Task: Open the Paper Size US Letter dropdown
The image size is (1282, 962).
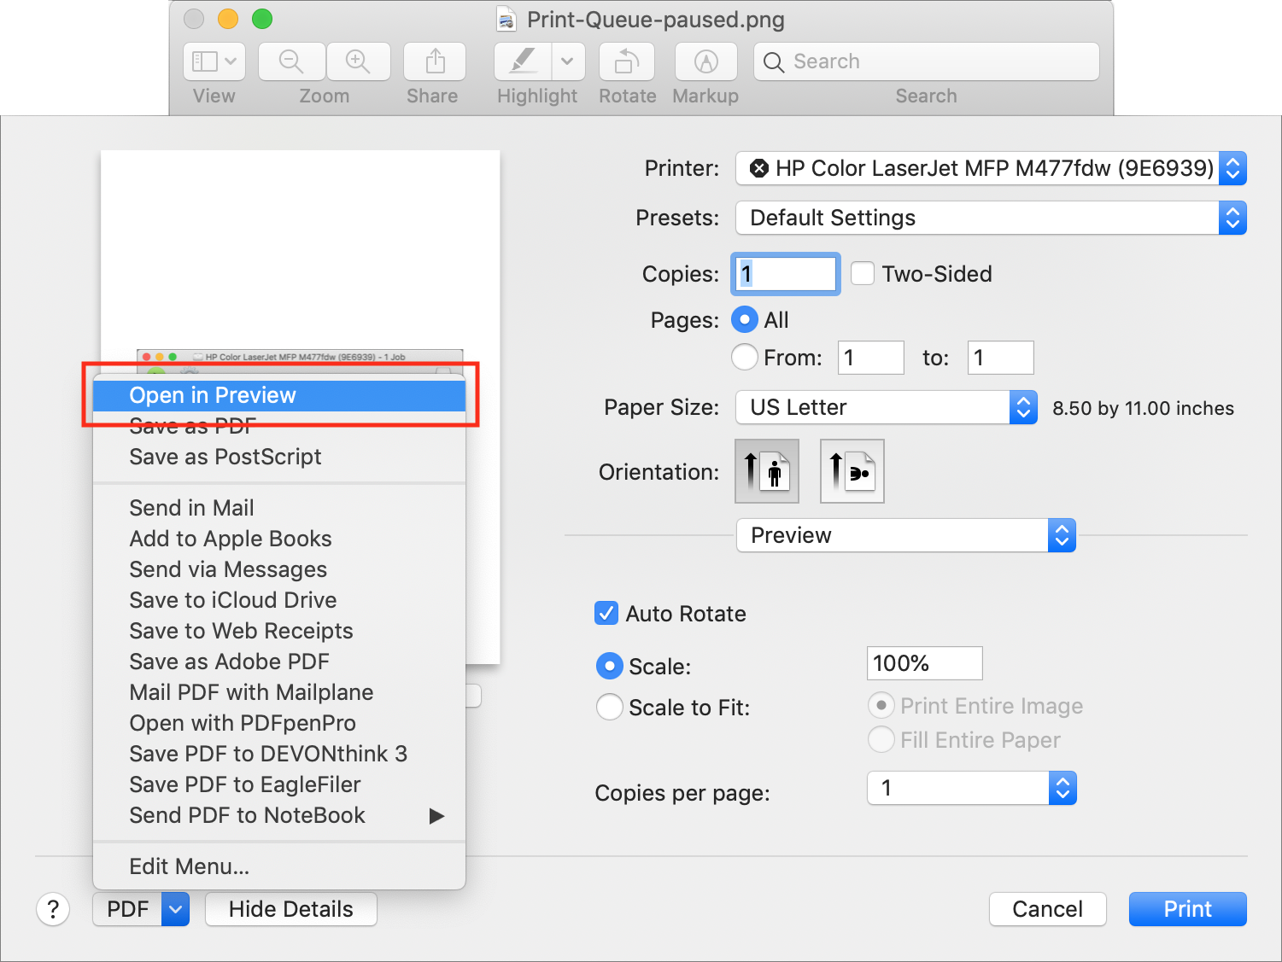Action: [x=887, y=407]
